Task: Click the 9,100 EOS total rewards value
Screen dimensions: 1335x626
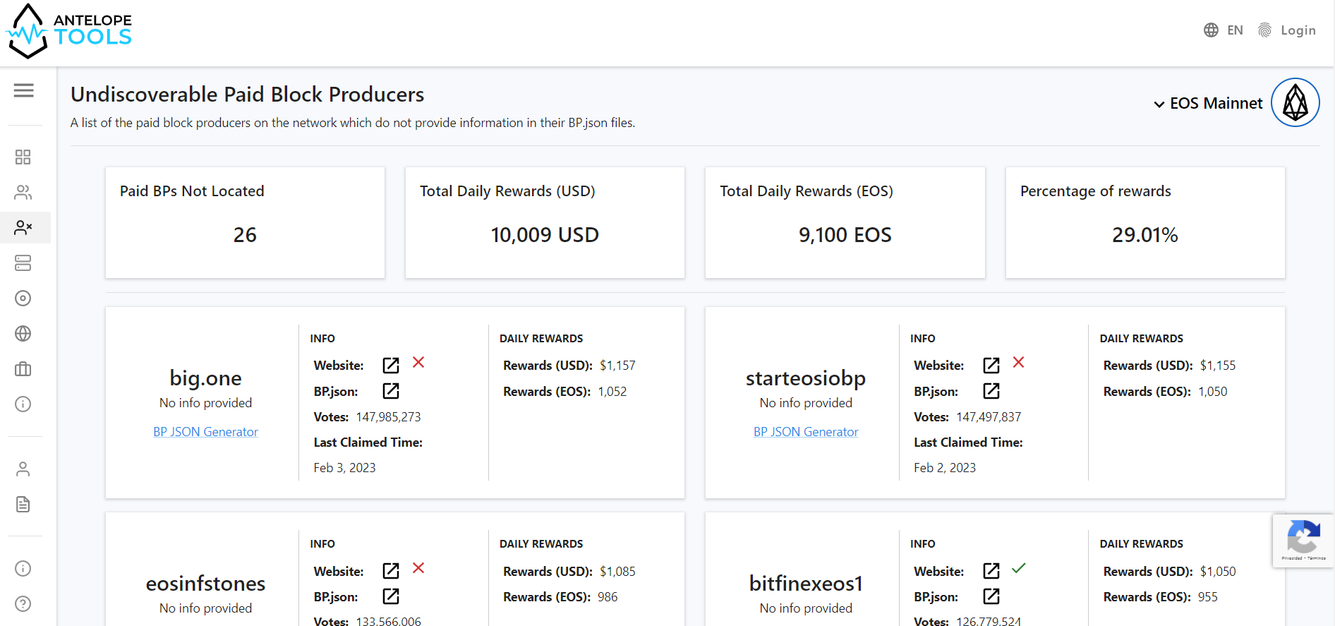Action: pos(845,234)
